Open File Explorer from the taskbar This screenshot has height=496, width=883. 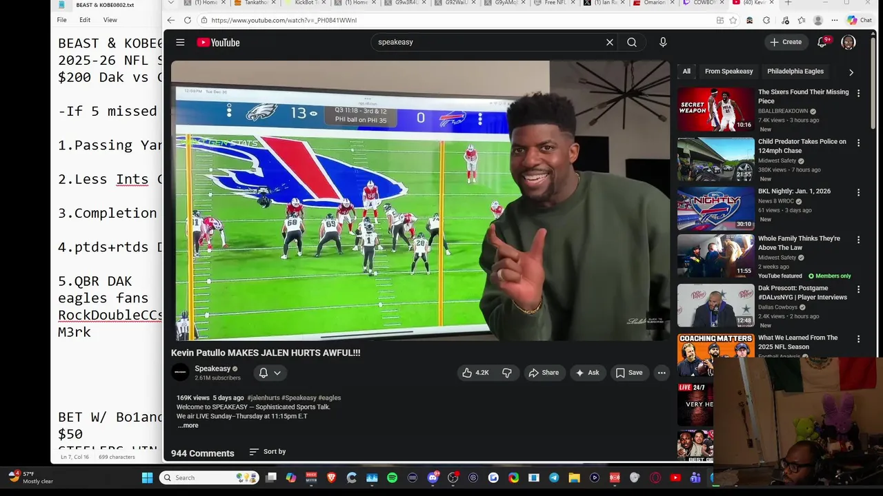574,477
